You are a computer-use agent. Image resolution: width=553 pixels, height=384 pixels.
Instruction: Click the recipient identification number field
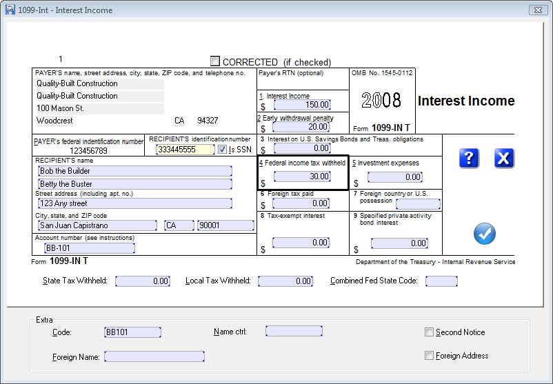(185, 150)
